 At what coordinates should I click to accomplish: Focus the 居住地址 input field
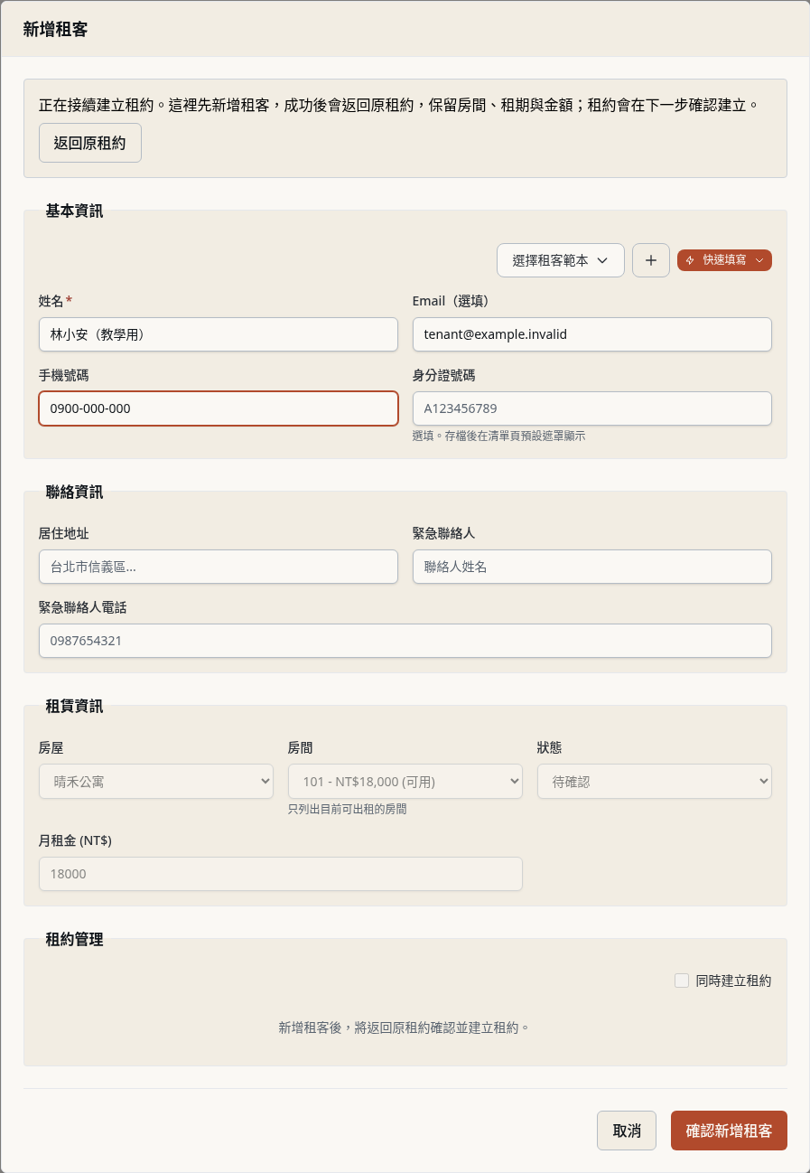coord(219,567)
